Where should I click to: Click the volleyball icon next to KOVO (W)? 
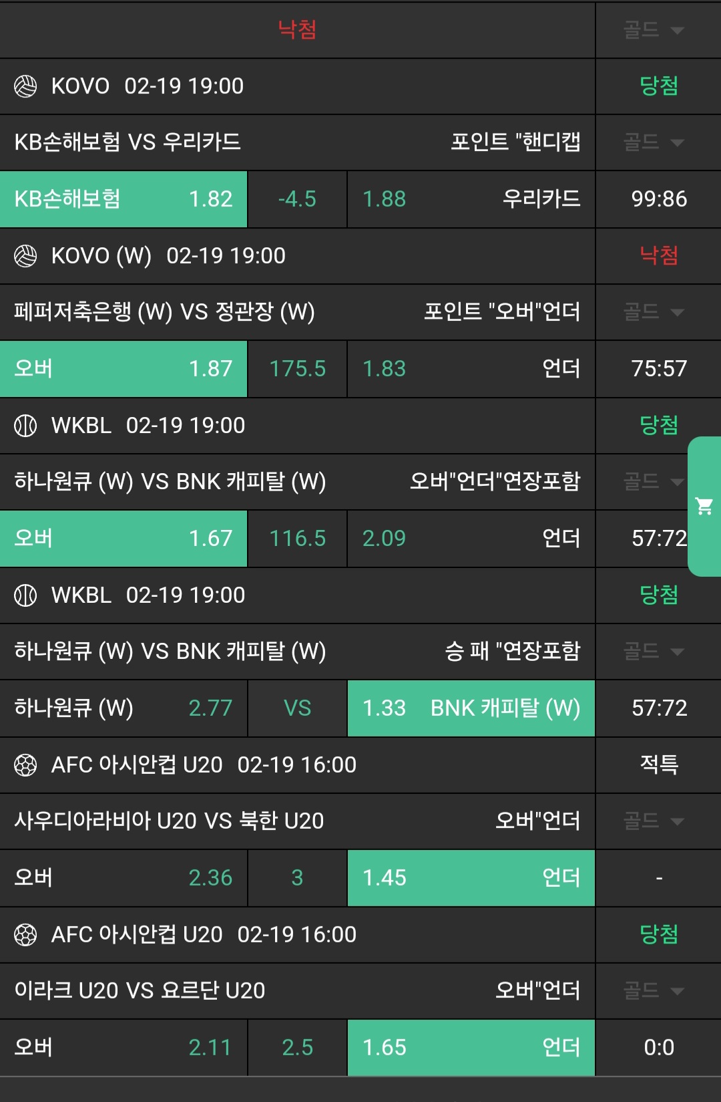[25, 256]
